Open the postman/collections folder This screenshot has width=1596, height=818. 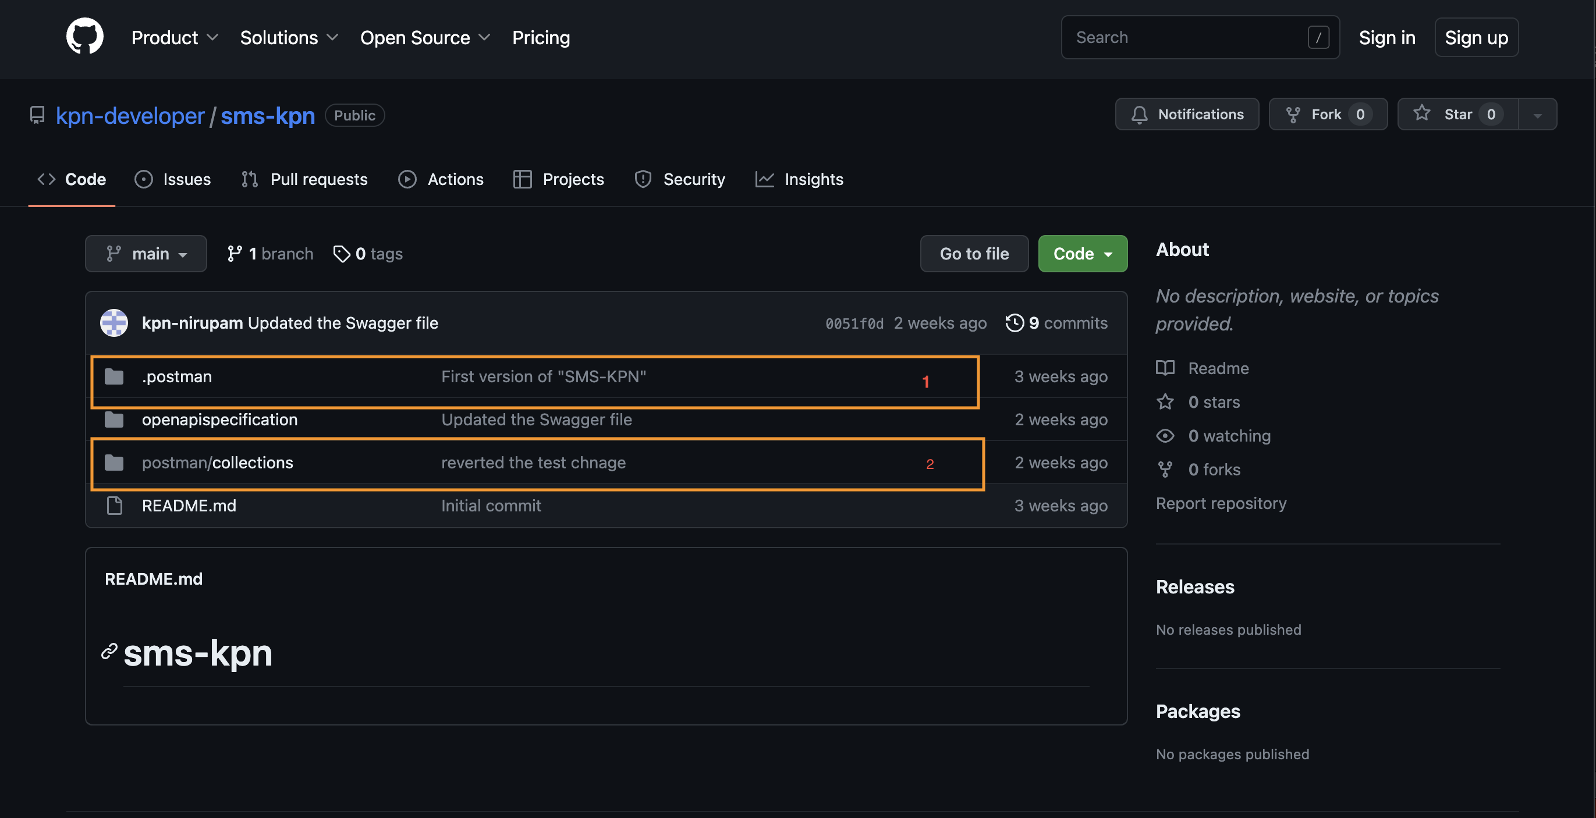217,463
